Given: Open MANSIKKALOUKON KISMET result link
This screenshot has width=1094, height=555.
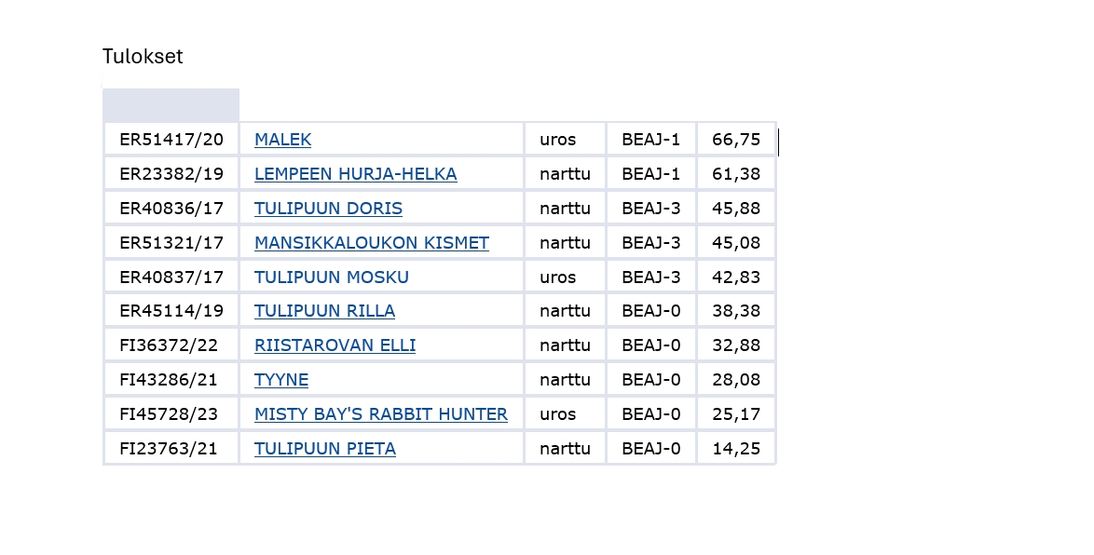Looking at the screenshot, I should click(x=371, y=243).
